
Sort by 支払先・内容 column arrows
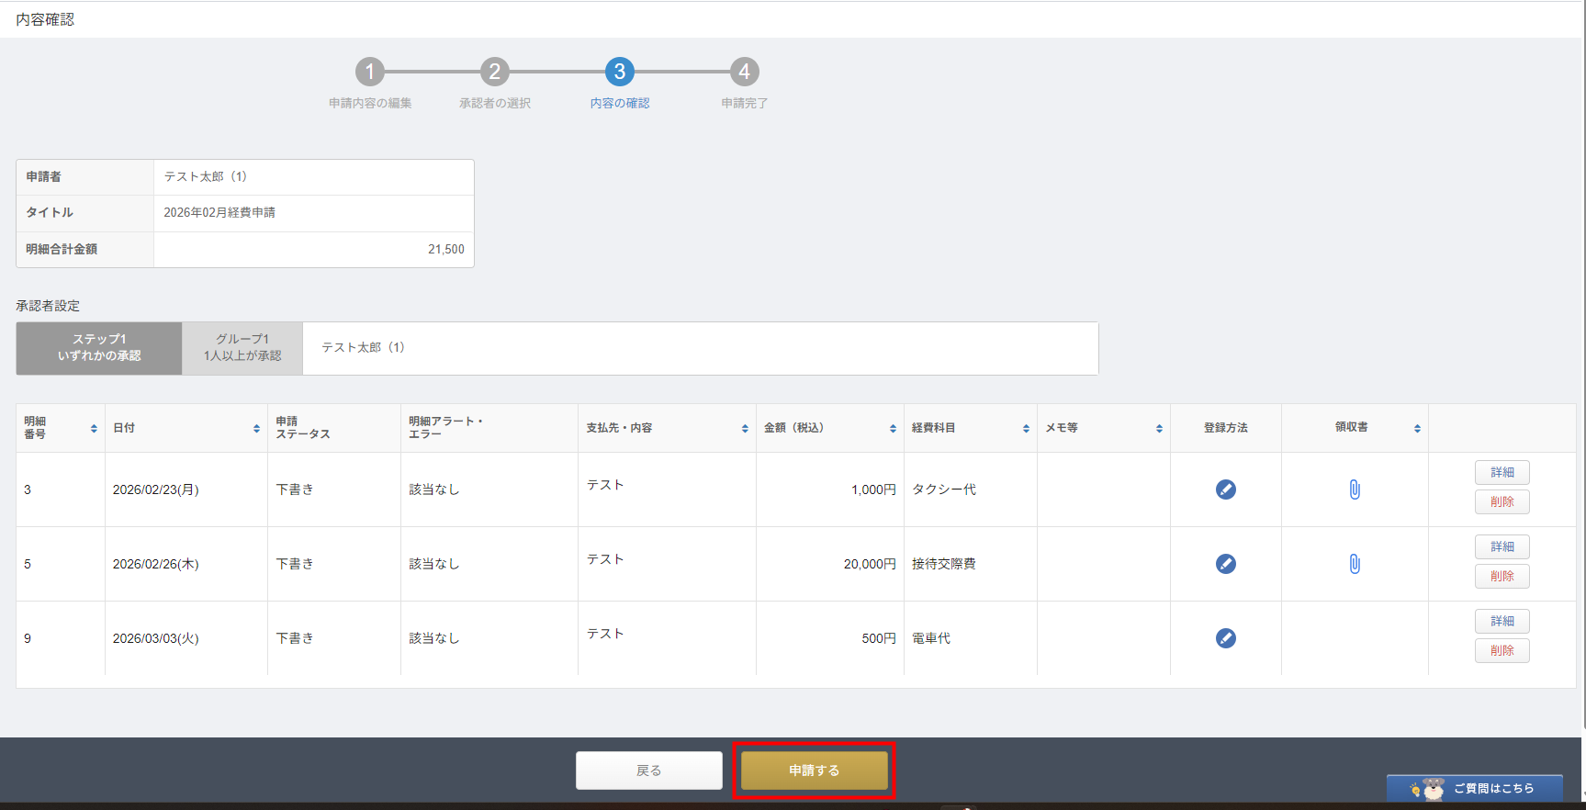[x=745, y=429]
